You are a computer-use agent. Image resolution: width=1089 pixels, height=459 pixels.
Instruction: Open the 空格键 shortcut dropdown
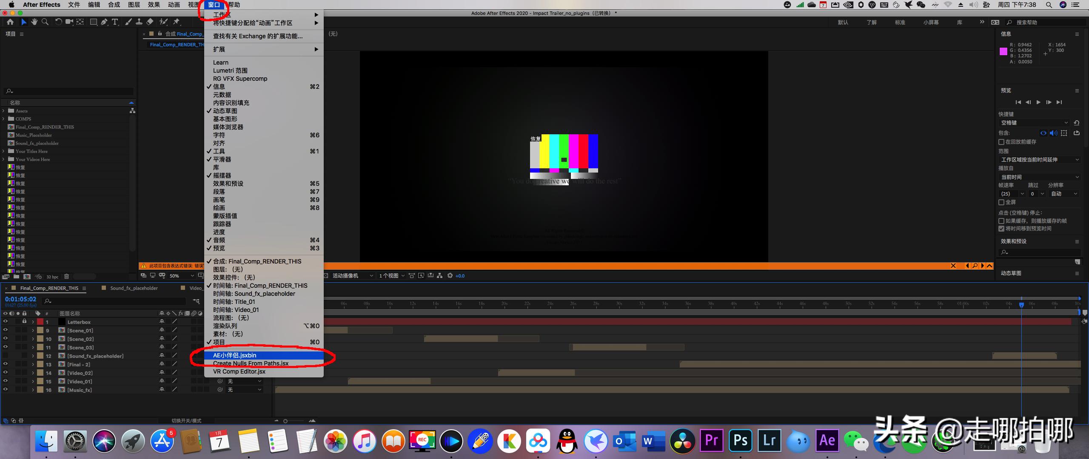pyautogui.click(x=1034, y=123)
